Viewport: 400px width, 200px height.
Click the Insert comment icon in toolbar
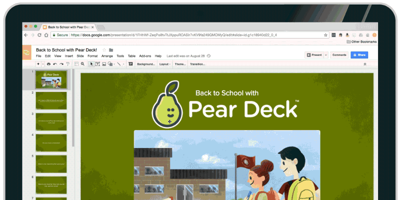(x=130, y=64)
